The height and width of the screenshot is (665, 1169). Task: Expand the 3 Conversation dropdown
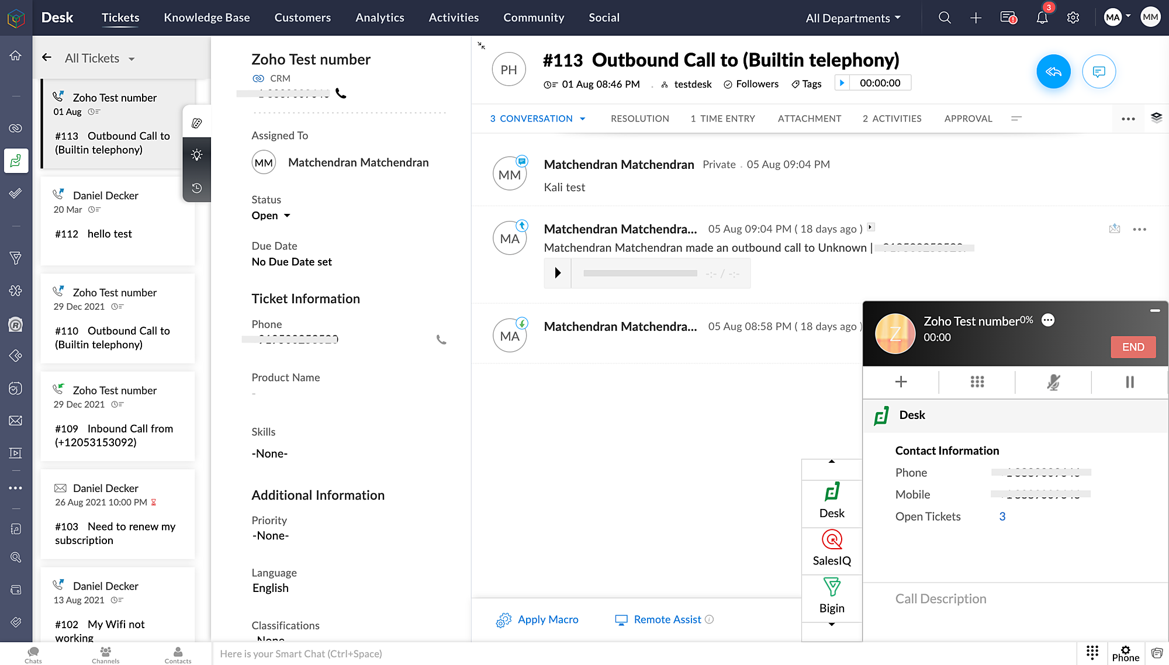coord(537,119)
